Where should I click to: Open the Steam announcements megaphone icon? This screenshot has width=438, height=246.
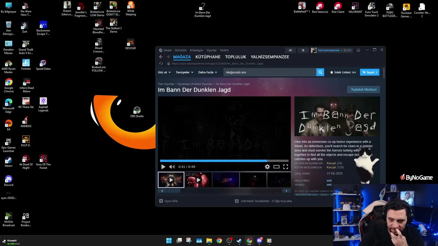(290, 50)
